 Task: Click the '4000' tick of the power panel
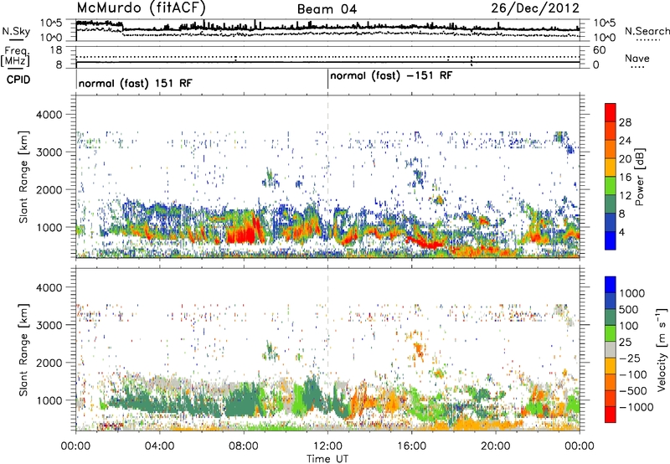click(x=51, y=115)
